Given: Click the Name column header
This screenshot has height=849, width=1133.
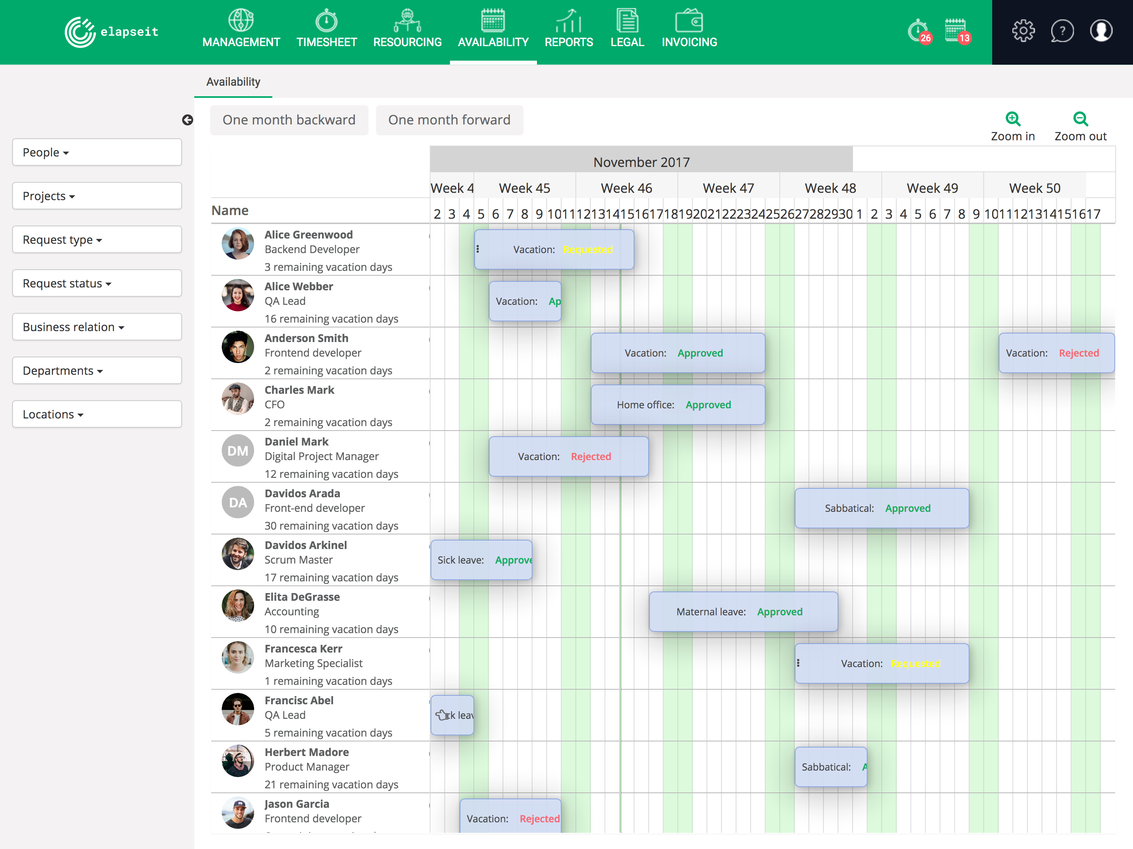Looking at the screenshot, I should (x=230, y=210).
